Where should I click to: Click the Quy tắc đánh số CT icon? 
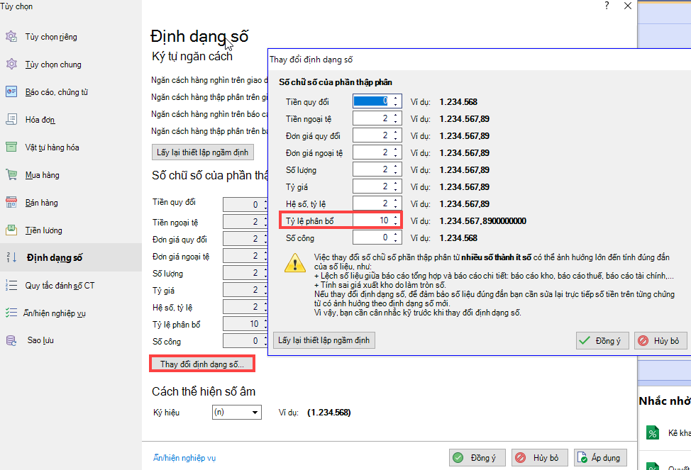pos(11,285)
